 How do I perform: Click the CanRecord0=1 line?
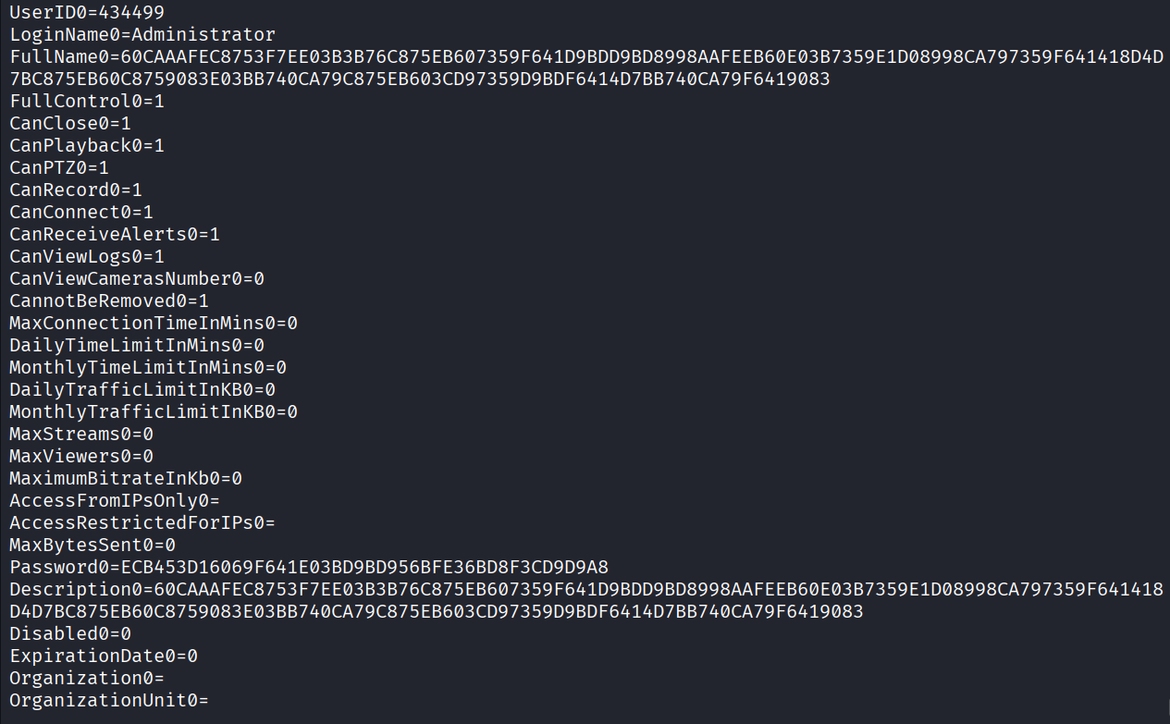pyautogui.click(x=76, y=190)
